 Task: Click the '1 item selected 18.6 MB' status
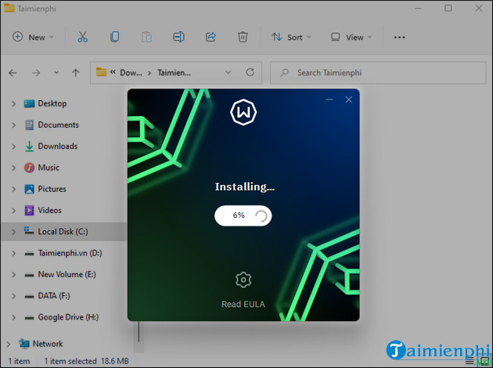click(86, 361)
